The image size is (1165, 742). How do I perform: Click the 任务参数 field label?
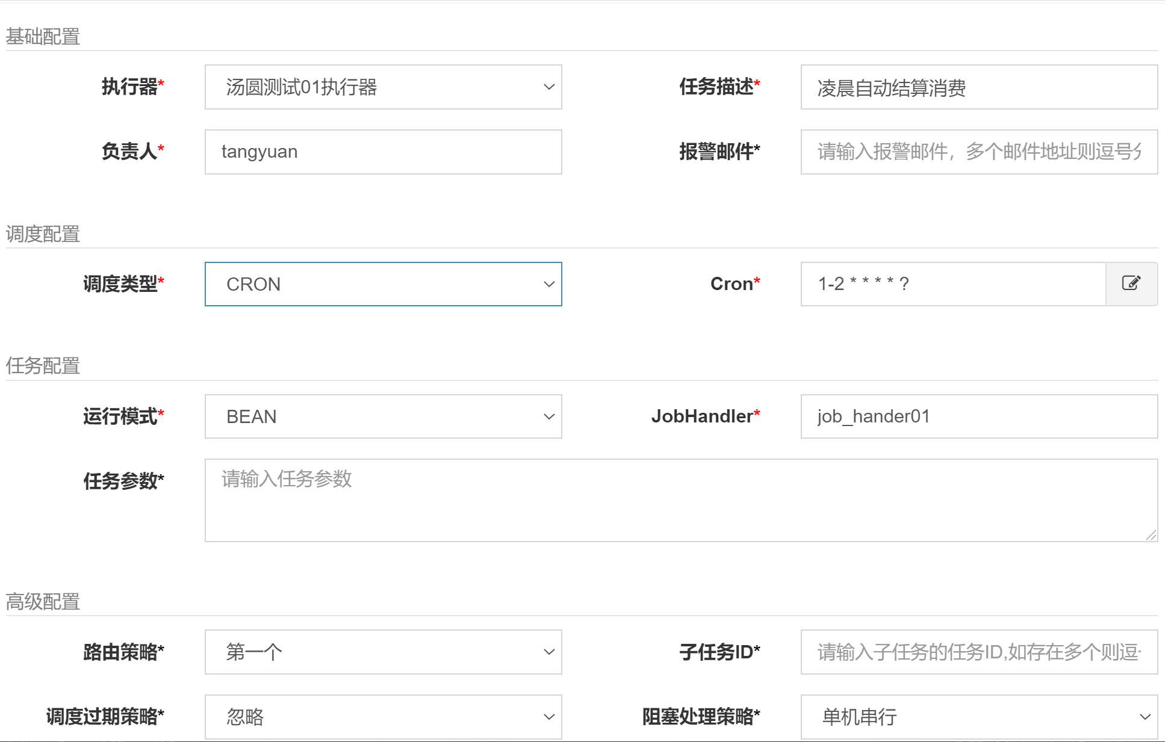(123, 481)
